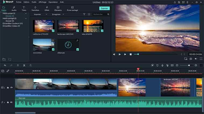Open the Fichier menu

19,2
